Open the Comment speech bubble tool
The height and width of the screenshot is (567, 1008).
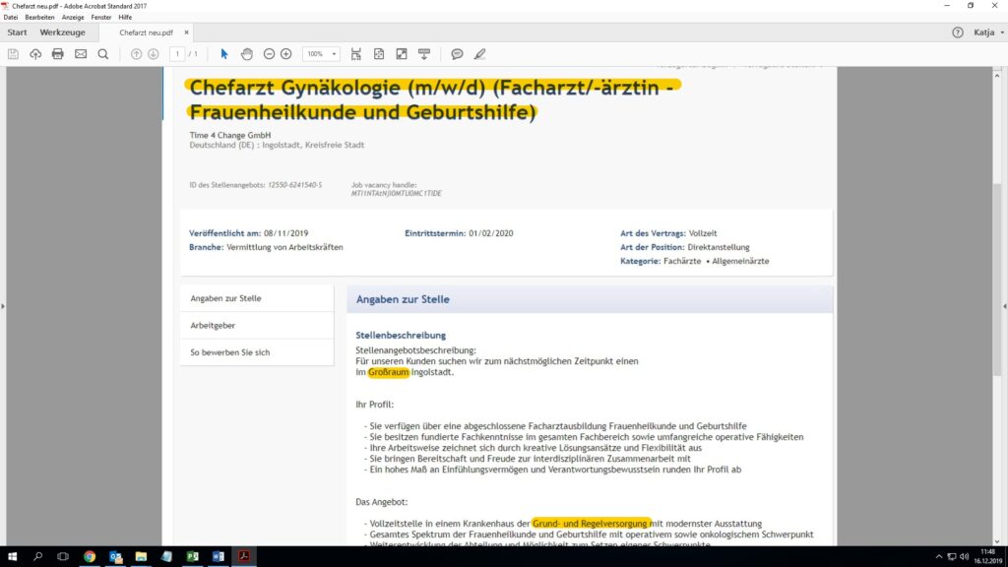455,54
